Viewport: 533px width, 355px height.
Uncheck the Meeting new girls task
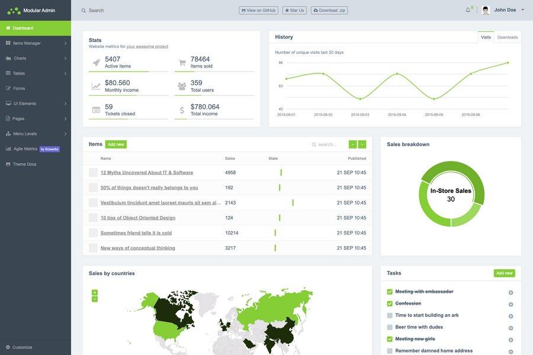click(388, 338)
